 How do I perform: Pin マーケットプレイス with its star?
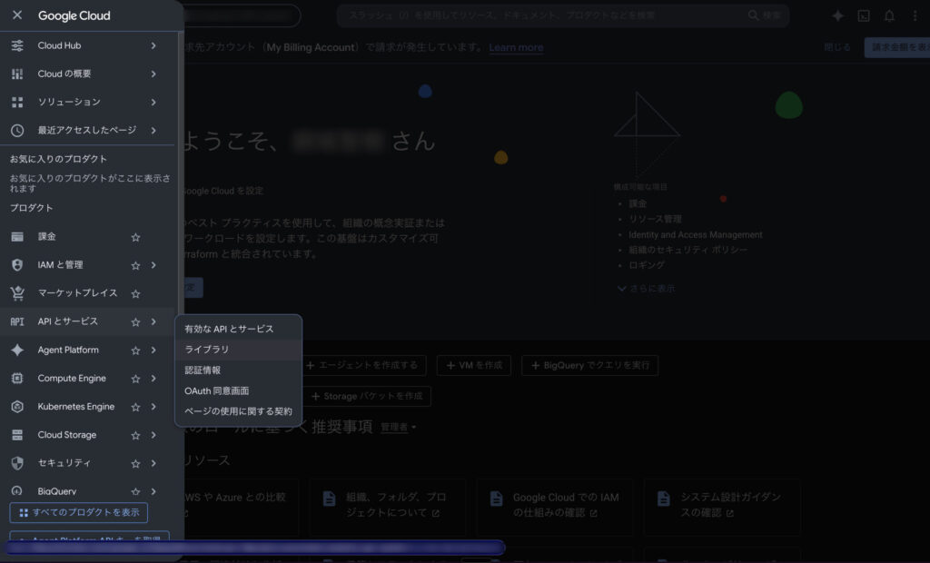click(x=135, y=293)
